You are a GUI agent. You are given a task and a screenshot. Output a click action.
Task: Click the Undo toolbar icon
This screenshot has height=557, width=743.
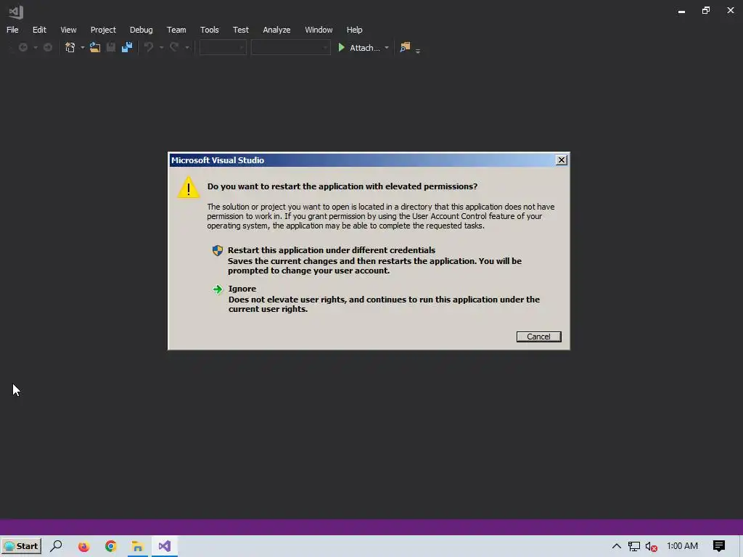149,47
